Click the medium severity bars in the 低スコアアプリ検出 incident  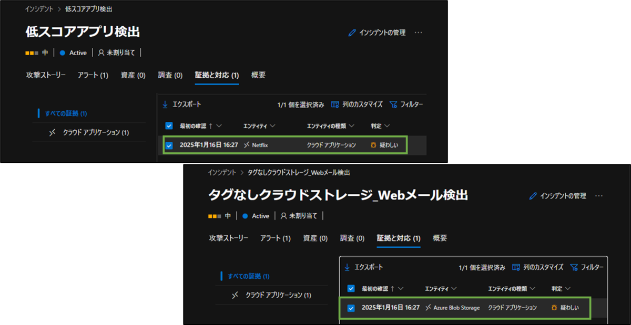[x=32, y=53]
